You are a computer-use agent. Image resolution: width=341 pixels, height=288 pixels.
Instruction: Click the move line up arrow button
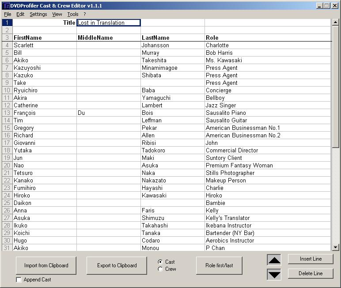[274, 260]
